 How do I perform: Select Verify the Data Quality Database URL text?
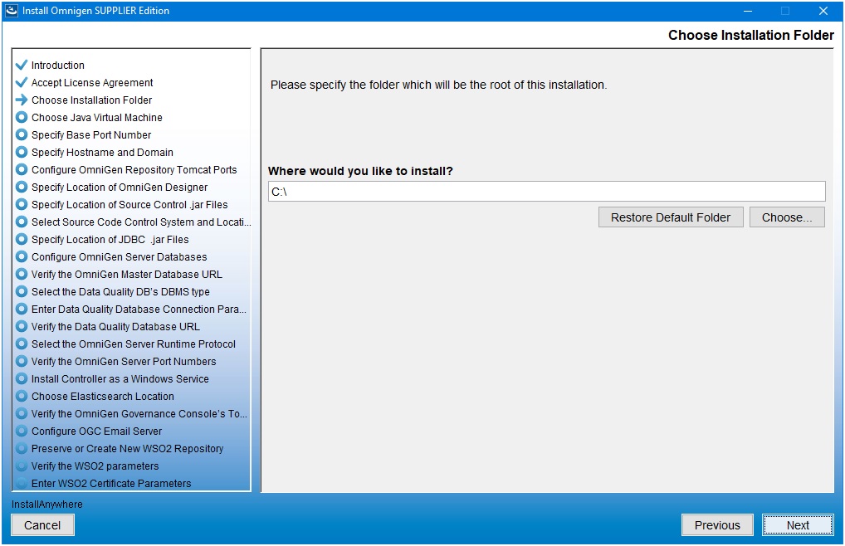(115, 326)
